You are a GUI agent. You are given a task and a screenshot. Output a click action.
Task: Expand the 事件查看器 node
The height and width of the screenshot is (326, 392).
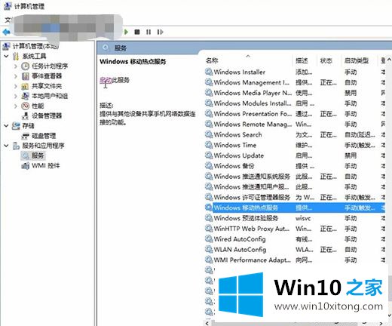[x=16, y=76]
